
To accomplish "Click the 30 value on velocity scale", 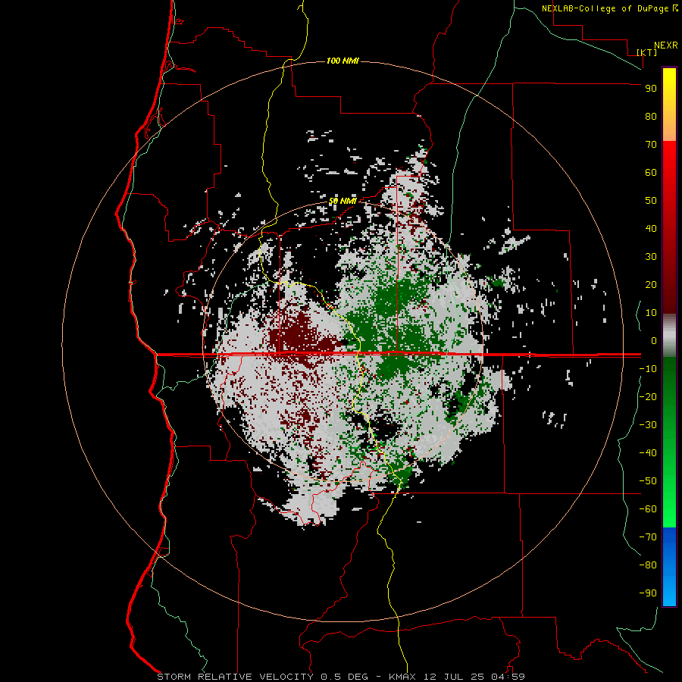I will tap(651, 257).
